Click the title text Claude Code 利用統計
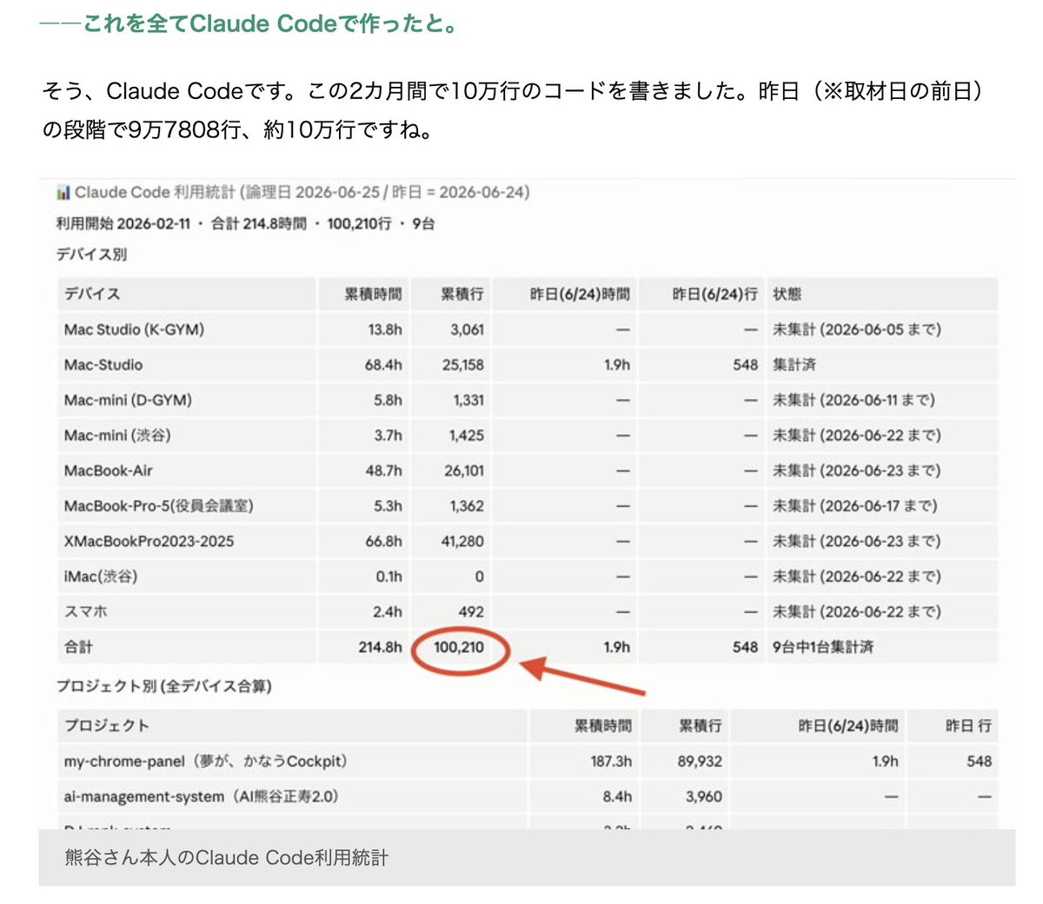The image size is (1043, 904). (x=155, y=192)
